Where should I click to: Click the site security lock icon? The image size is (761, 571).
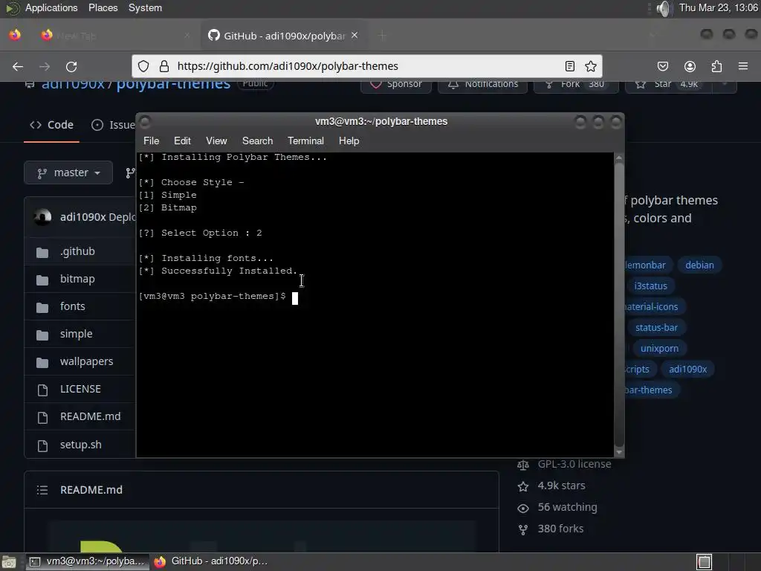point(164,66)
